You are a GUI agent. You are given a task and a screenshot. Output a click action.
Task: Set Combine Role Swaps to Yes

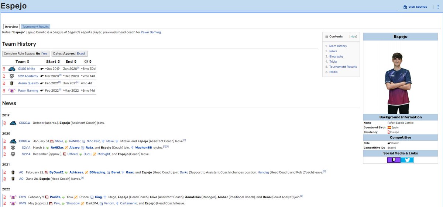[x=45, y=53]
